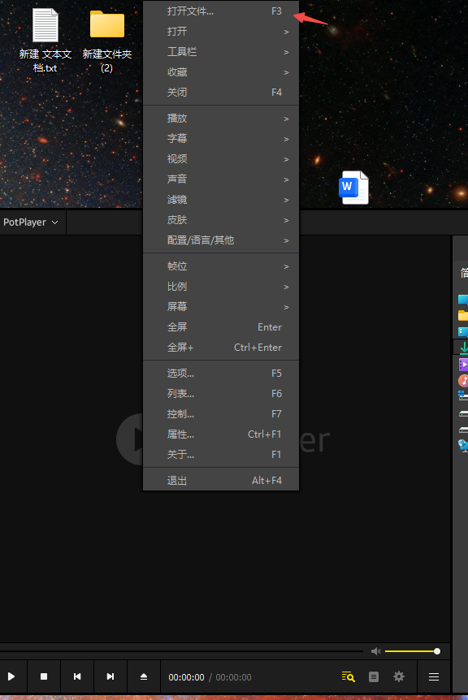Click the network globe computer icon
Screen dimensions: 468x700
[x=463, y=445]
